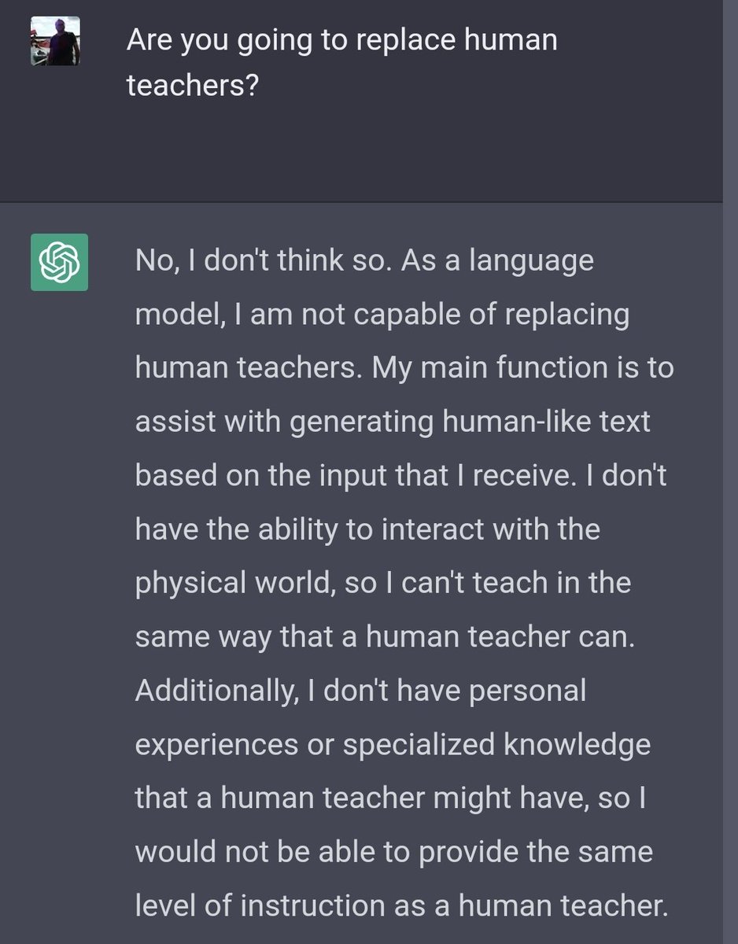The height and width of the screenshot is (944, 738).
Task: Click the dark vertical strip at right edge
Action: click(x=730, y=472)
